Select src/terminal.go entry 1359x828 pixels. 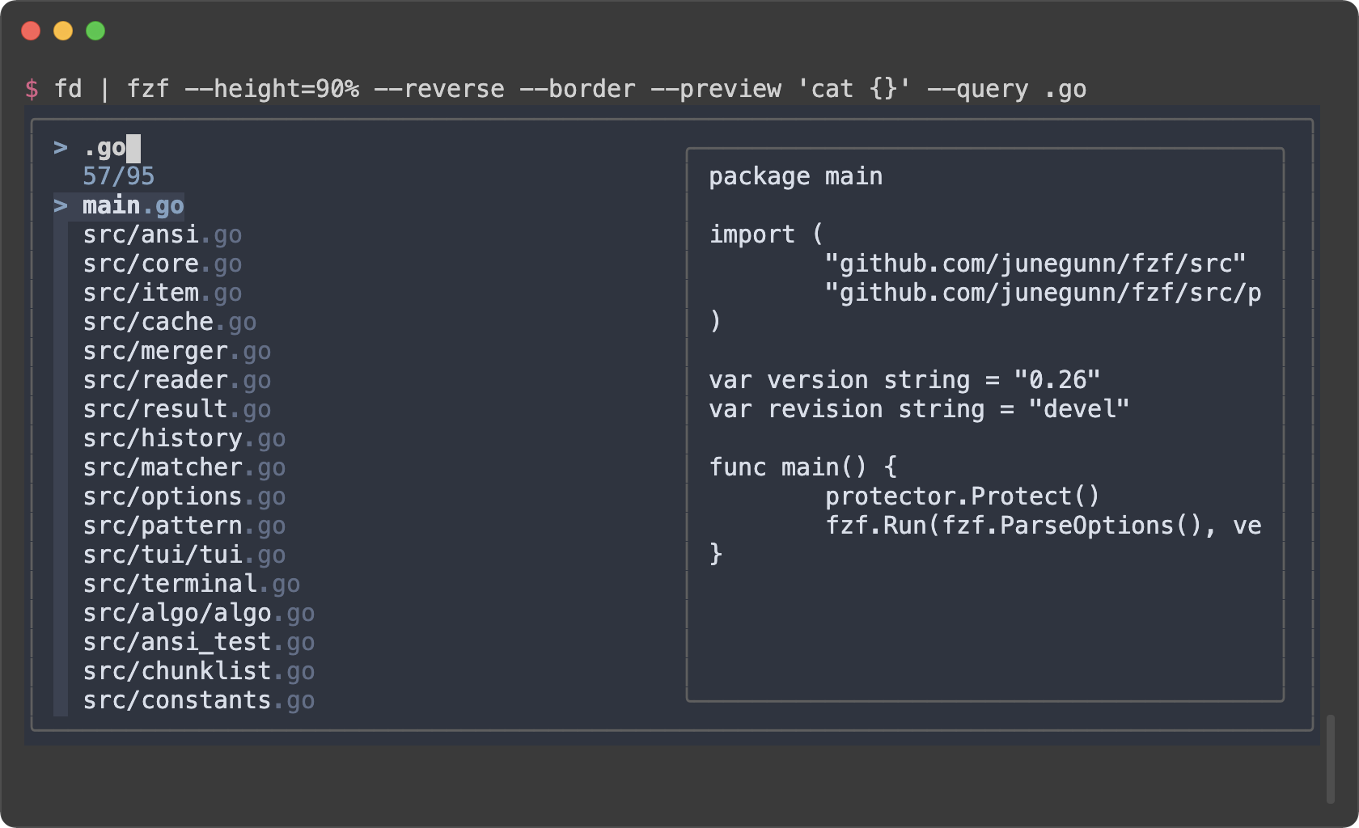(191, 584)
